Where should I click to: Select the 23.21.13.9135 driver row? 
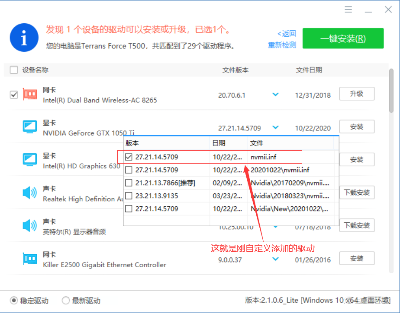point(231,196)
